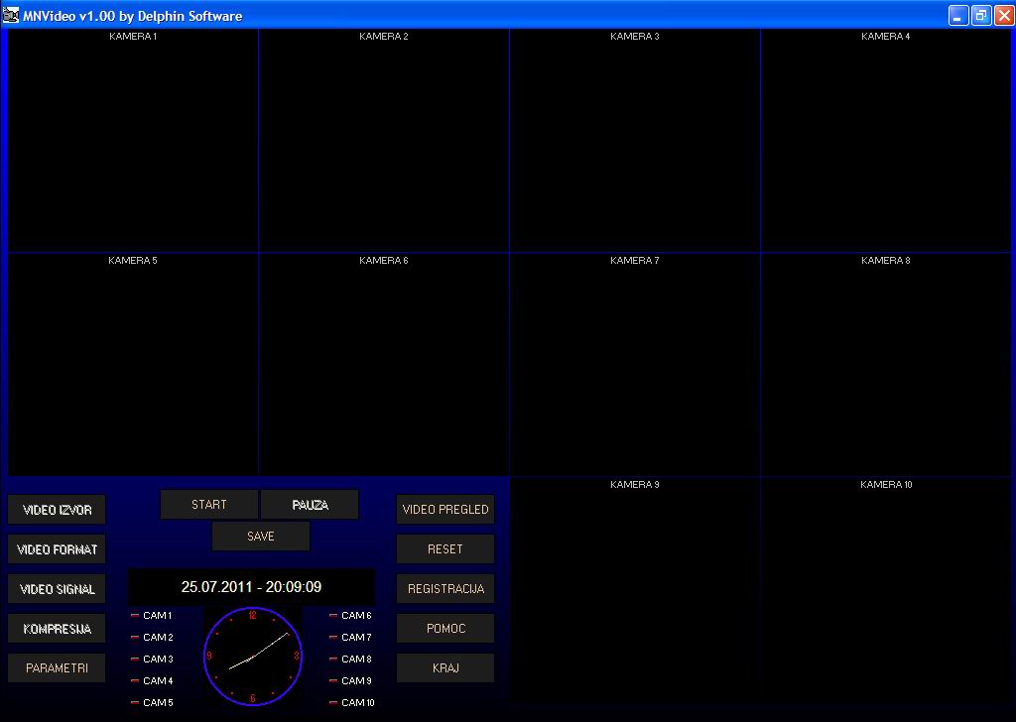1016x722 pixels.
Task: Restore down the MNVideo window
Action: (x=981, y=16)
